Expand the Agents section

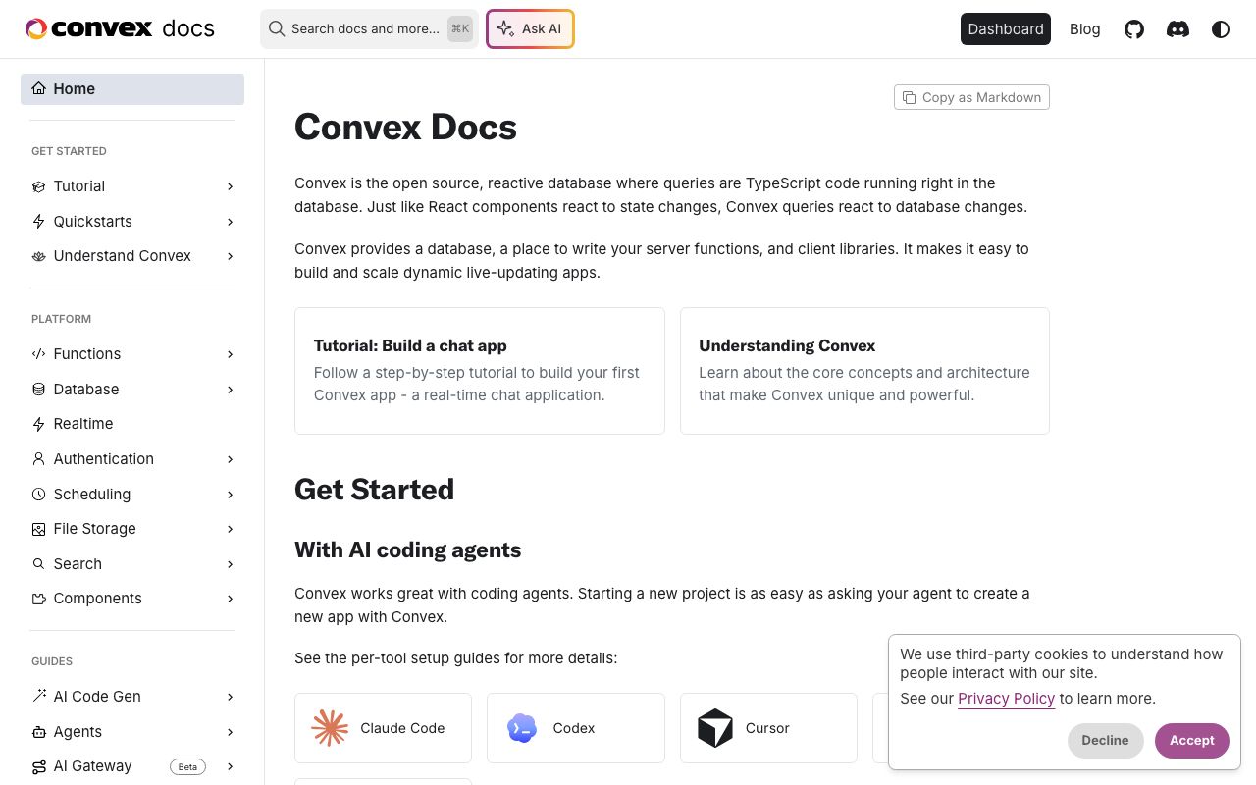click(x=230, y=732)
